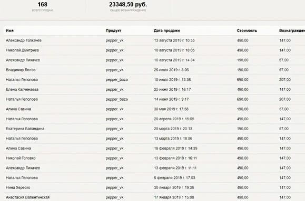Click Алина Савина in the 18 февраля row
Image resolution: width=305 pixels, height=201 pixels.
[x=18, y=149]
